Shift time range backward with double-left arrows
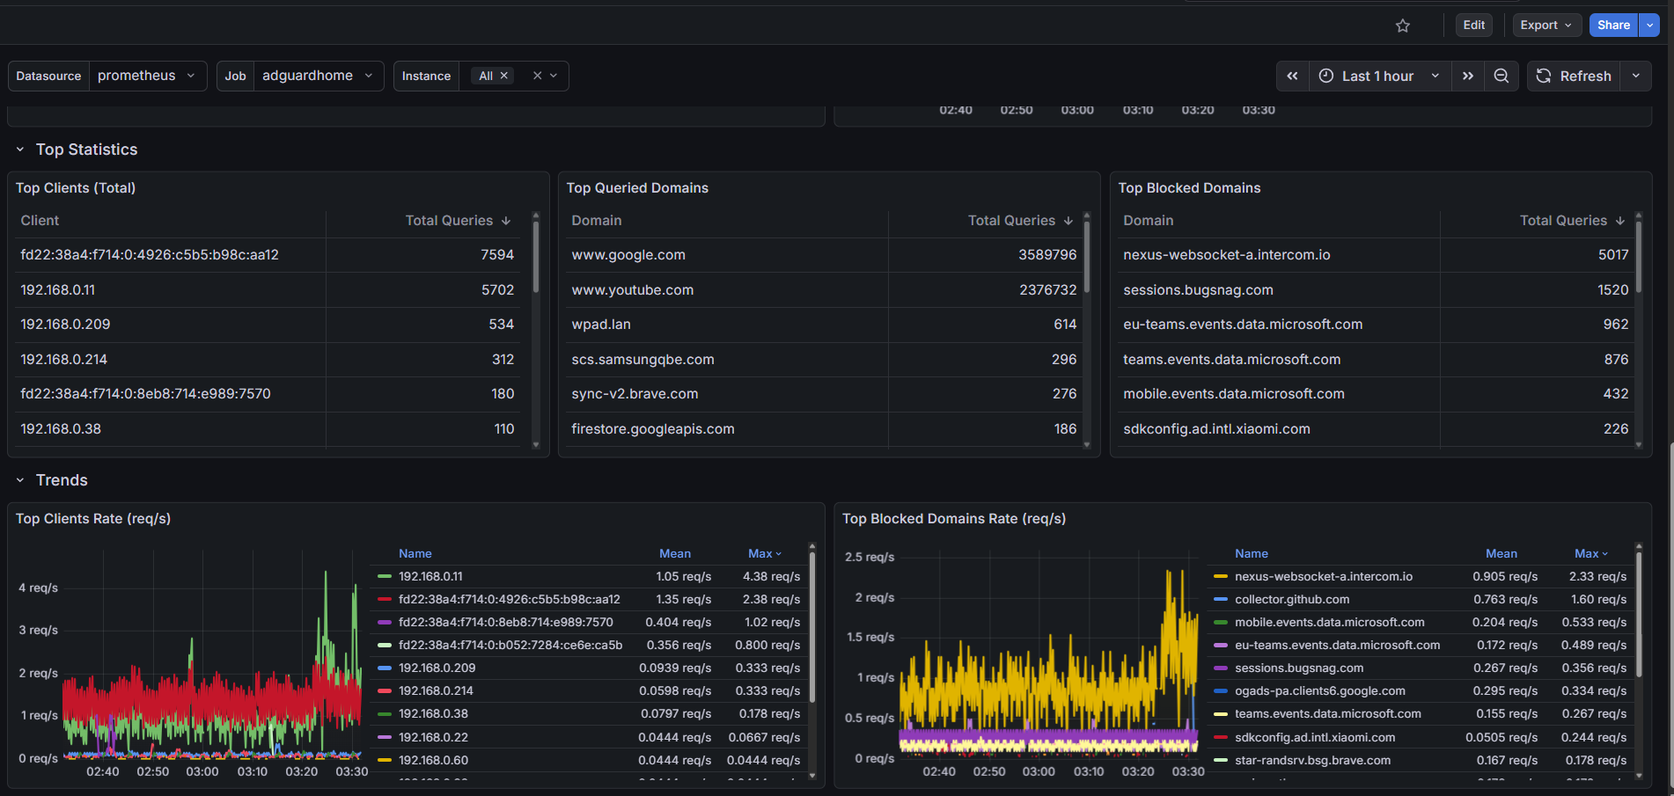The height and width of the screenshot is (796, 1674). click(1292, 77)
